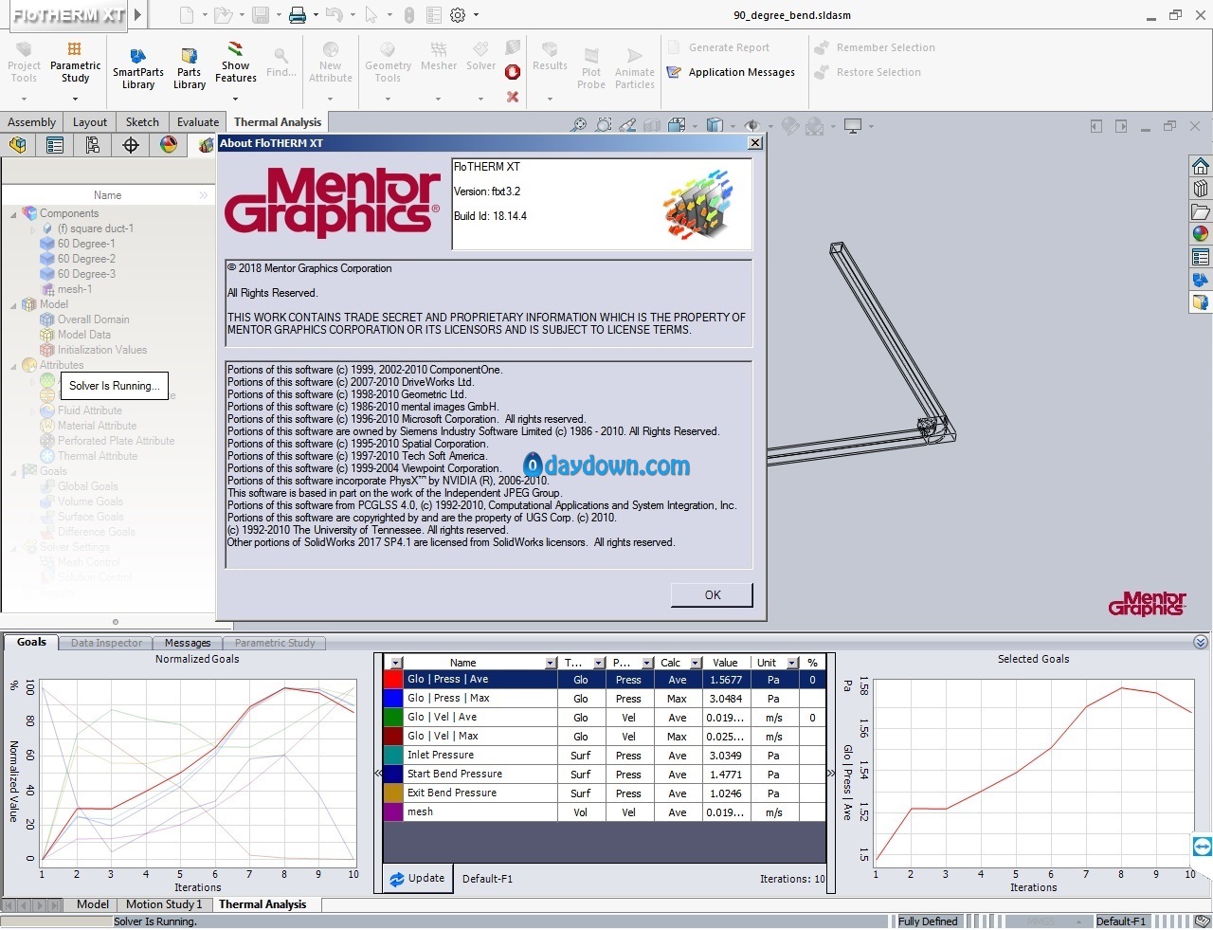Select the Inlet Pressure goal row

click(x=605, y=756)
